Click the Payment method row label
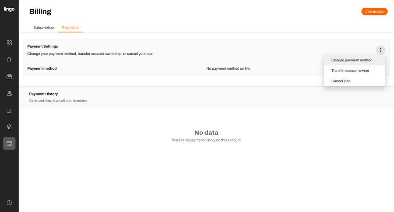 tap(42, 68)
